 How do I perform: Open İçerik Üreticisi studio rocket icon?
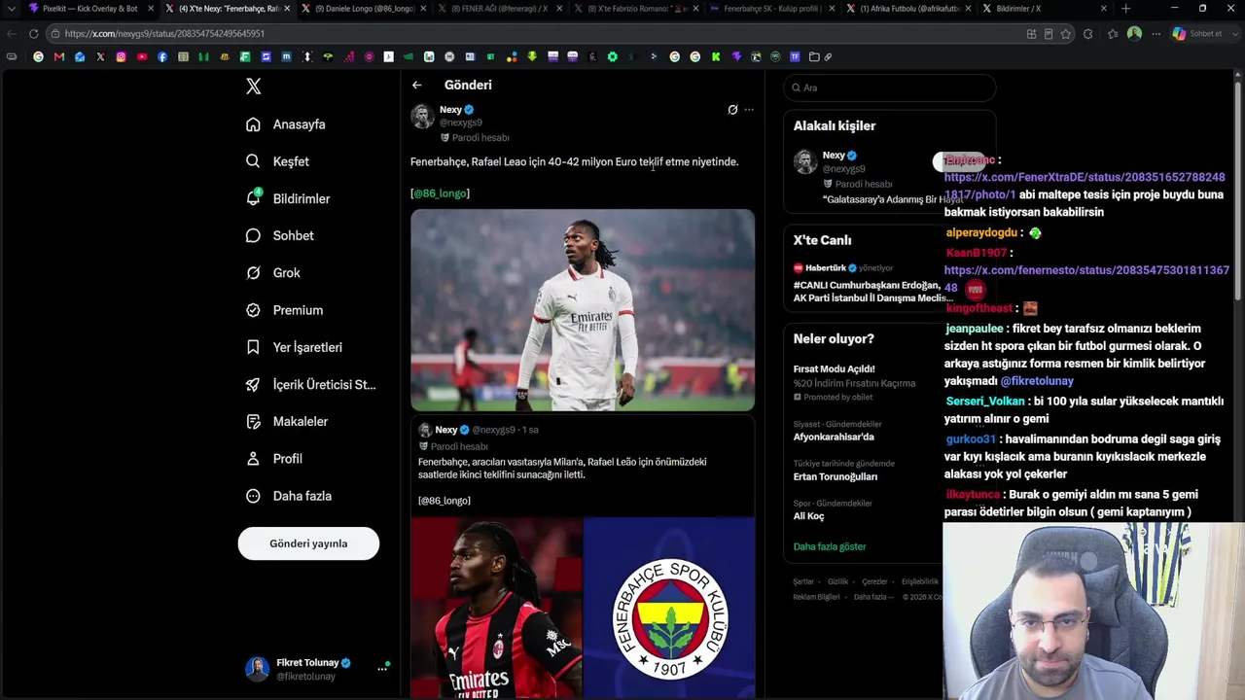pos(253,384)
